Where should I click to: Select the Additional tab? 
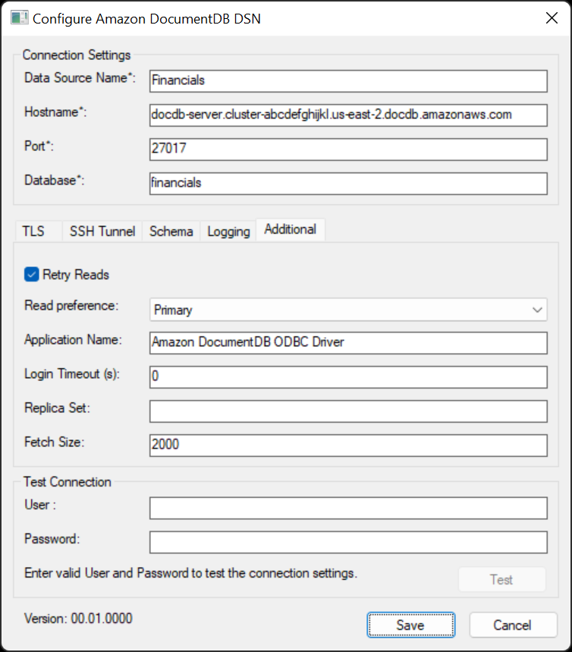click(x=290, y=229)
